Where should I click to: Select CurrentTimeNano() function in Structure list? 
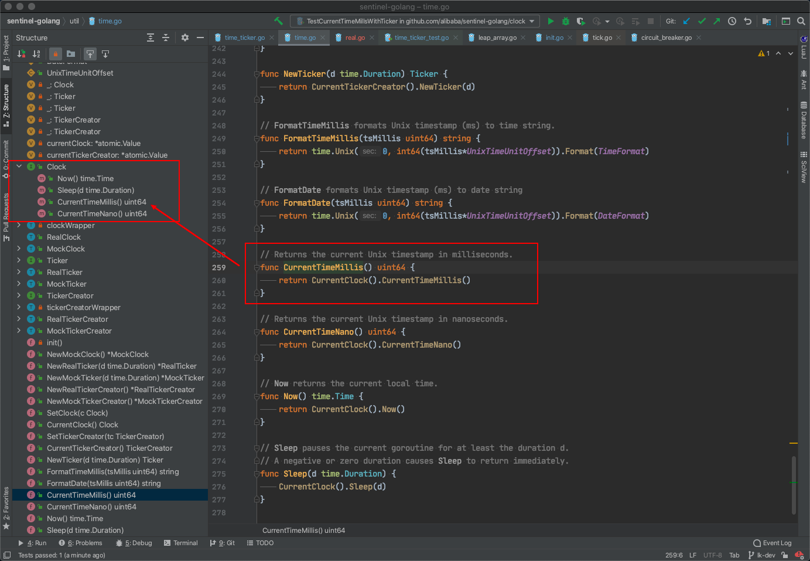point(91,506)
